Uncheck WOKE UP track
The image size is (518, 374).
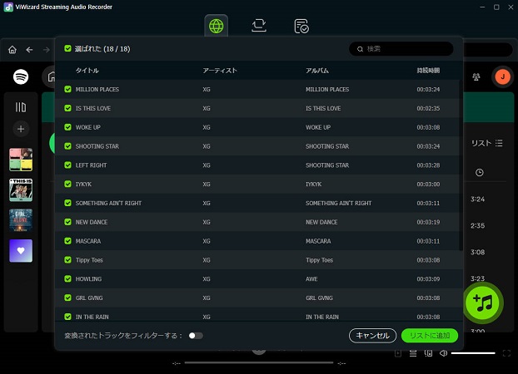tap(67, 127)
